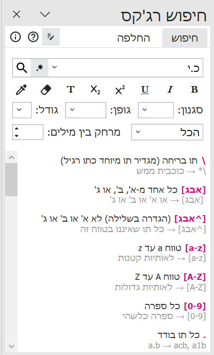Toggle subscript formatting filter
The height and width of the screenshot is (355, 214).
(95, 90)
